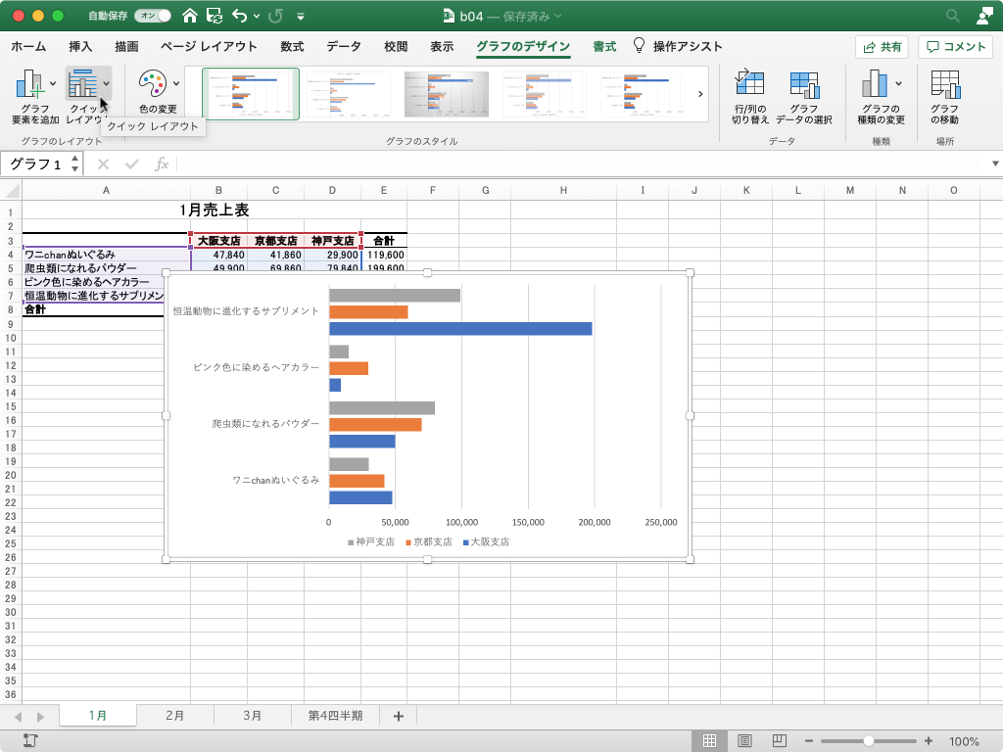Click the Redo arrow icon
The width and height of the screenshot is (1003, 752).
(x=275, y=16)
